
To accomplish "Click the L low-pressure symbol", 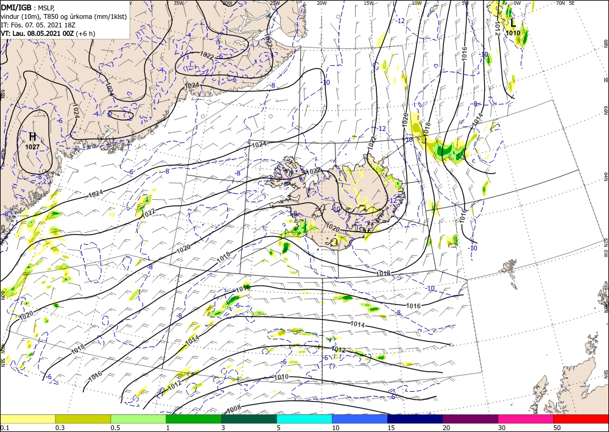I will point(513,23).
